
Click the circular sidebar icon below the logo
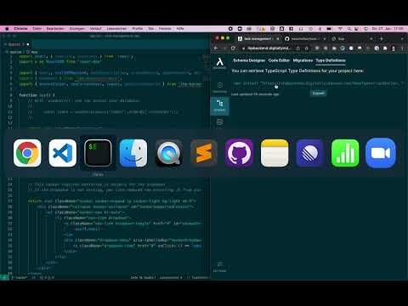(219, 85)
